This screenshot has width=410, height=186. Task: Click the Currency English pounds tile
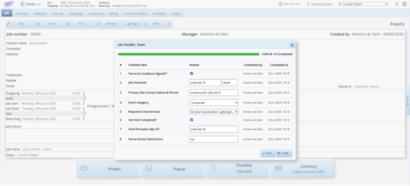[302, 169]
